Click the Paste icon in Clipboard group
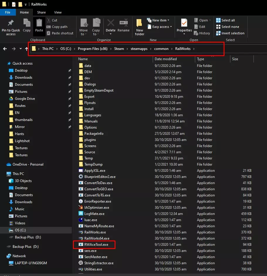 pos(39,23)
